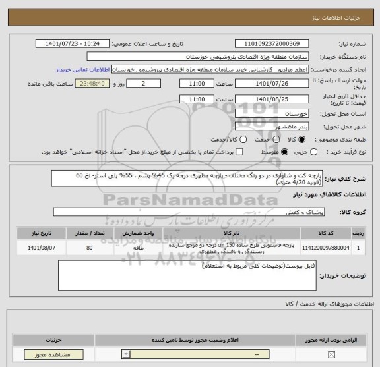The height and width of the screenshot is (367, 380).
Task: Click the price validity date 1401/08/25
Action: point(272,99)
